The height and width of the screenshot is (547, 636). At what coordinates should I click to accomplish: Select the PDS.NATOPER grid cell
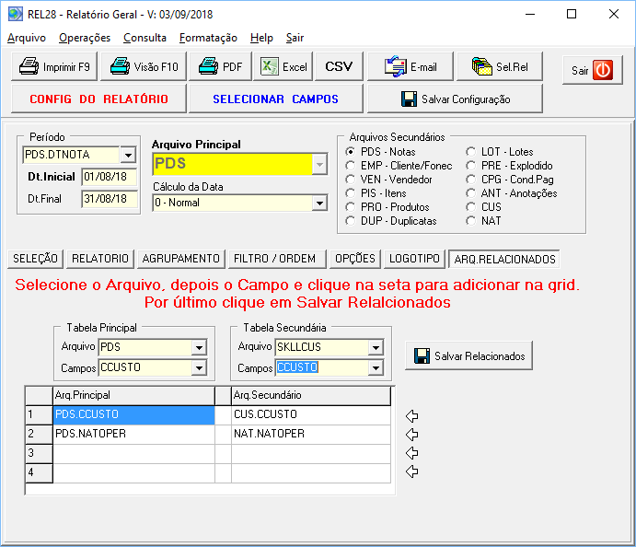pos(133,434)
